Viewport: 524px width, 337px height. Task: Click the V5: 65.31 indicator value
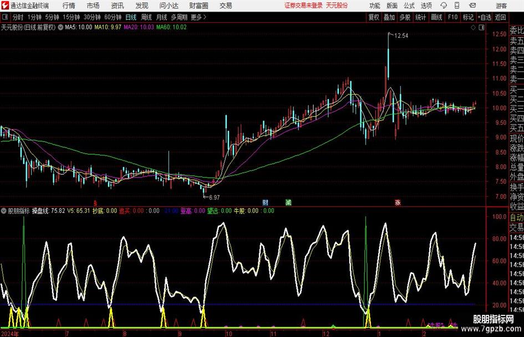click(79, 211)
